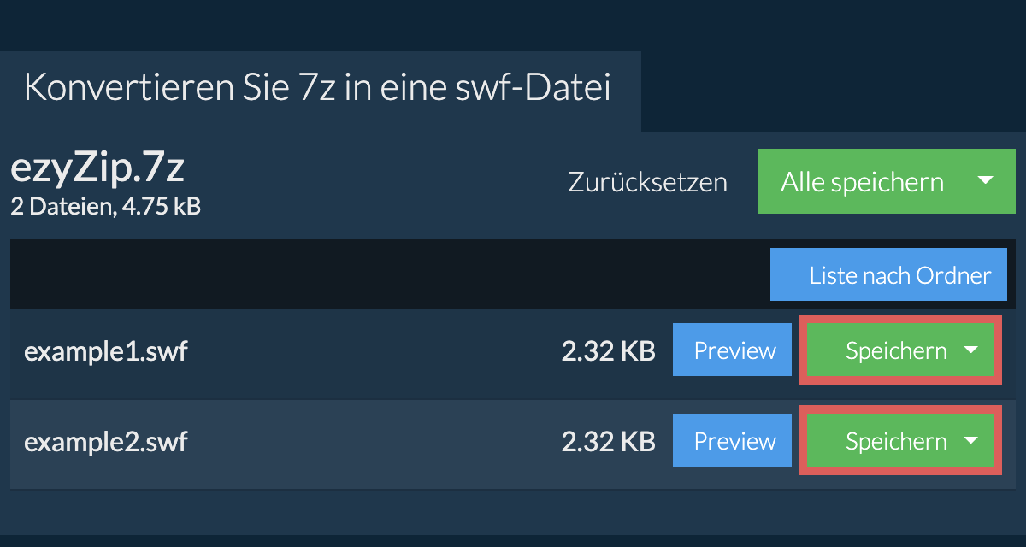The image size is (1026, 547).
Task: Expand the 'Alle speichern' dropdown arrow
Action: (x=985, y=181)
